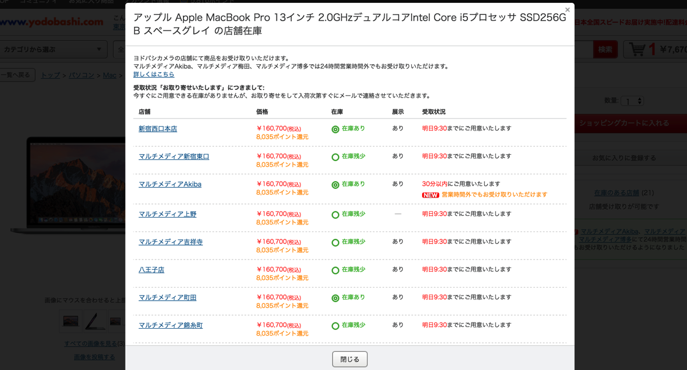Open the 詳しくはこちら link
Image resolution: width=687 pixels, height=370 pixels.
[x=154, y=74]
